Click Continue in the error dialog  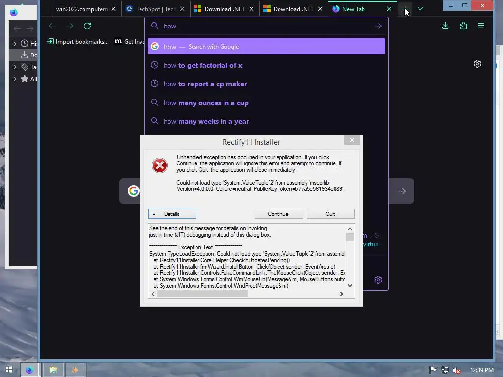click(279, 214)
